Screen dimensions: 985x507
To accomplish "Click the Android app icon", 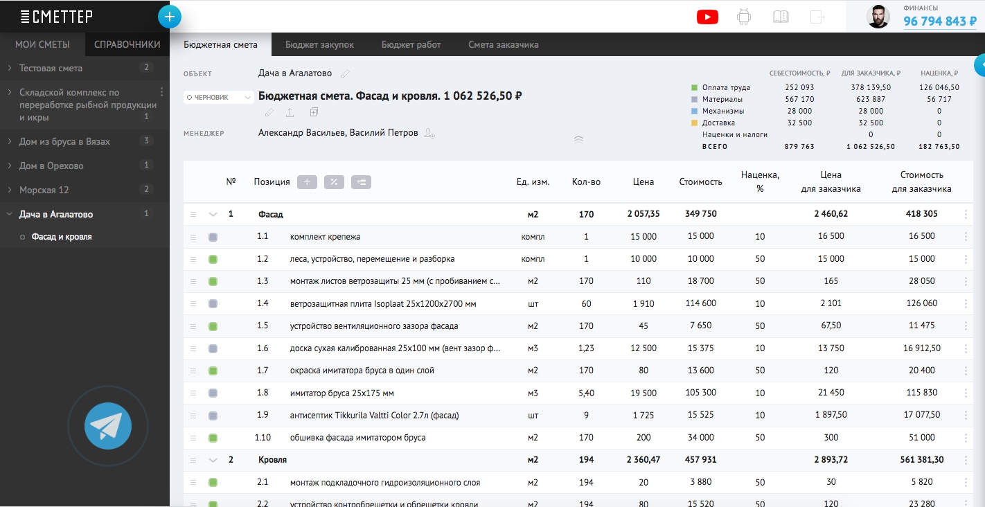I will coord(744,17).
